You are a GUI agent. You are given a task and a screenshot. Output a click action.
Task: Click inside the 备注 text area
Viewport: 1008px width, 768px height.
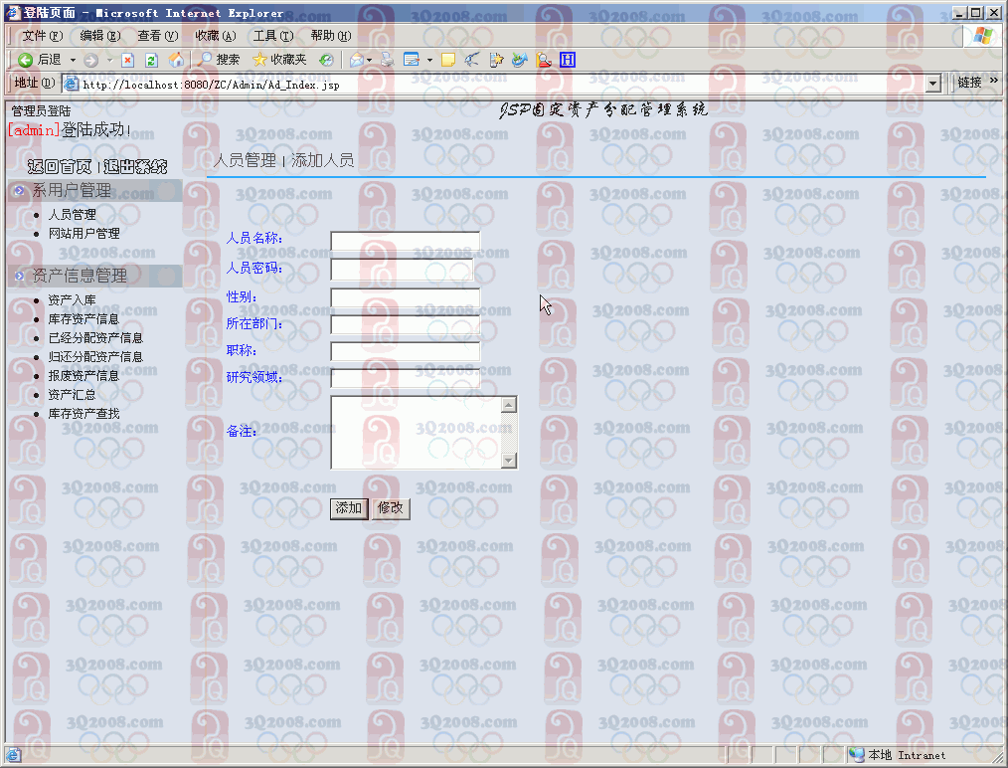[416, 432]
